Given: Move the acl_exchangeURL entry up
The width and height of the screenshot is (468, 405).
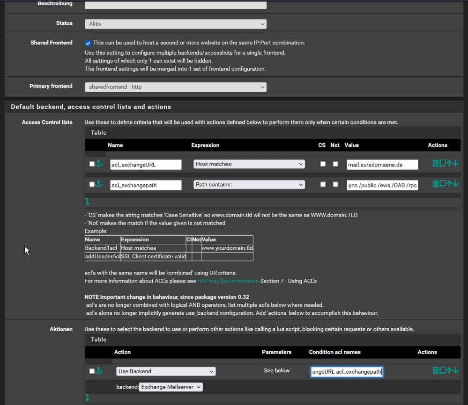Looking at the screenshot, I should coord(449,163).
